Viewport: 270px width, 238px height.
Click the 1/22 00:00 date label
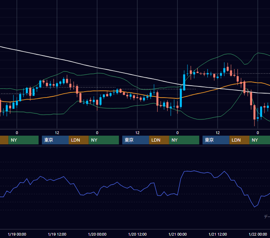click(x=258, y=234)
